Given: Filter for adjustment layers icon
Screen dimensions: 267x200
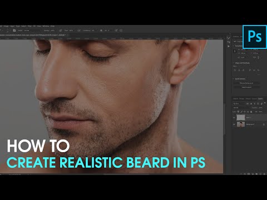Looking at the screenshot, I should click(x=251, y=104).
